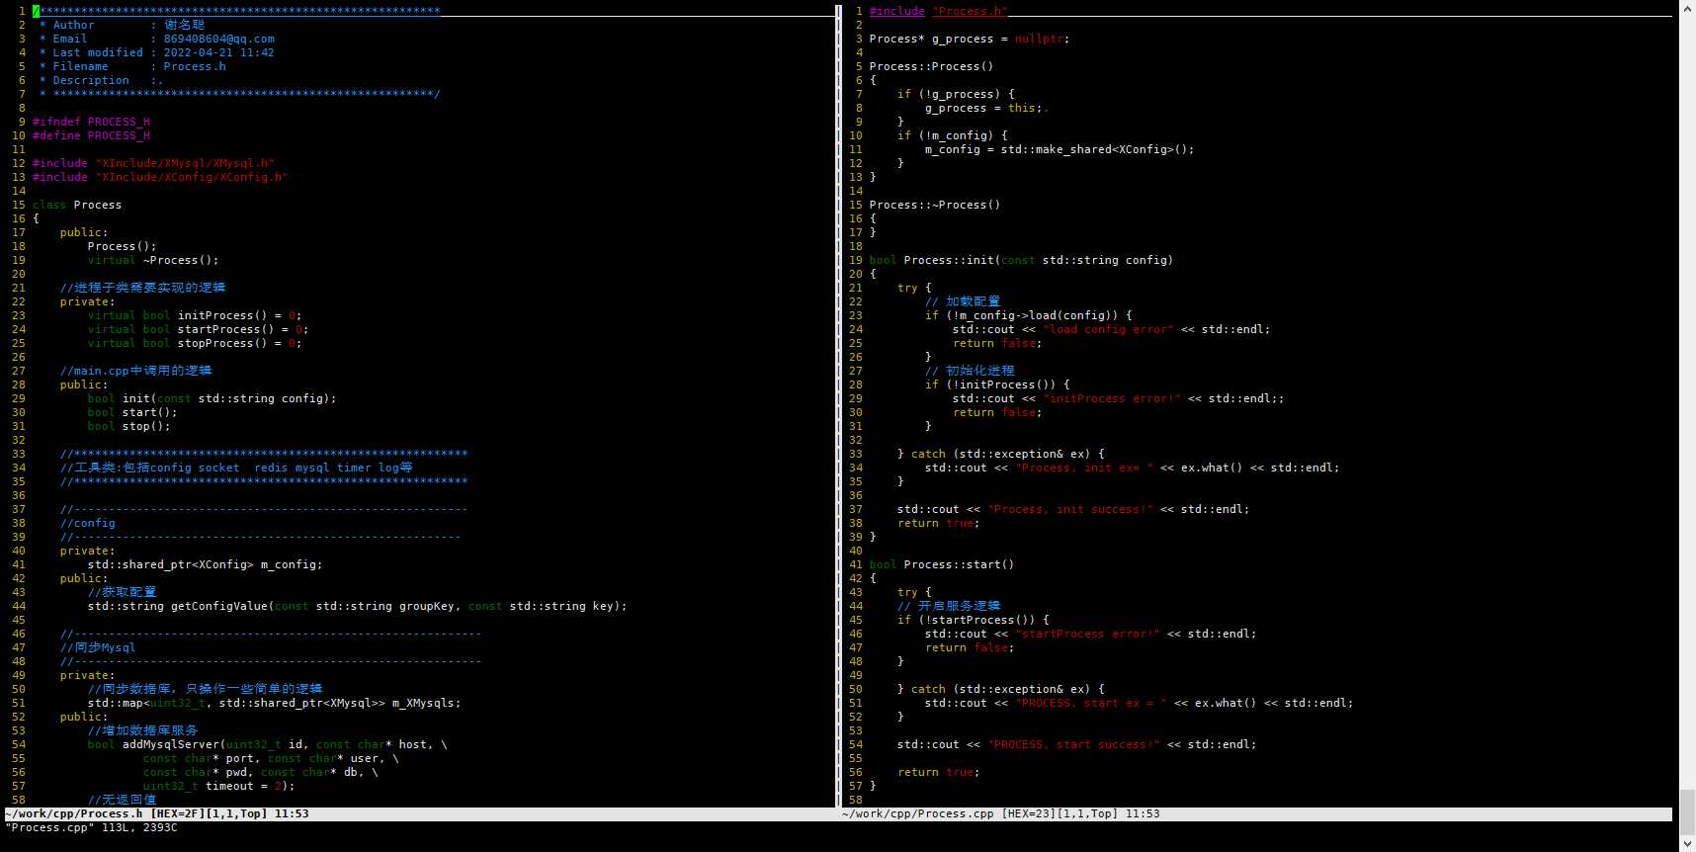Click 'g_process = this;' line
Viewport: 1696px width, 852px height.
coord(986,109)
